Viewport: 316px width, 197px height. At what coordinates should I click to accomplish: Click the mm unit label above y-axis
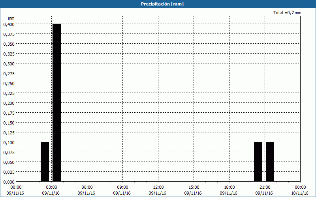(x=11, y=18)
